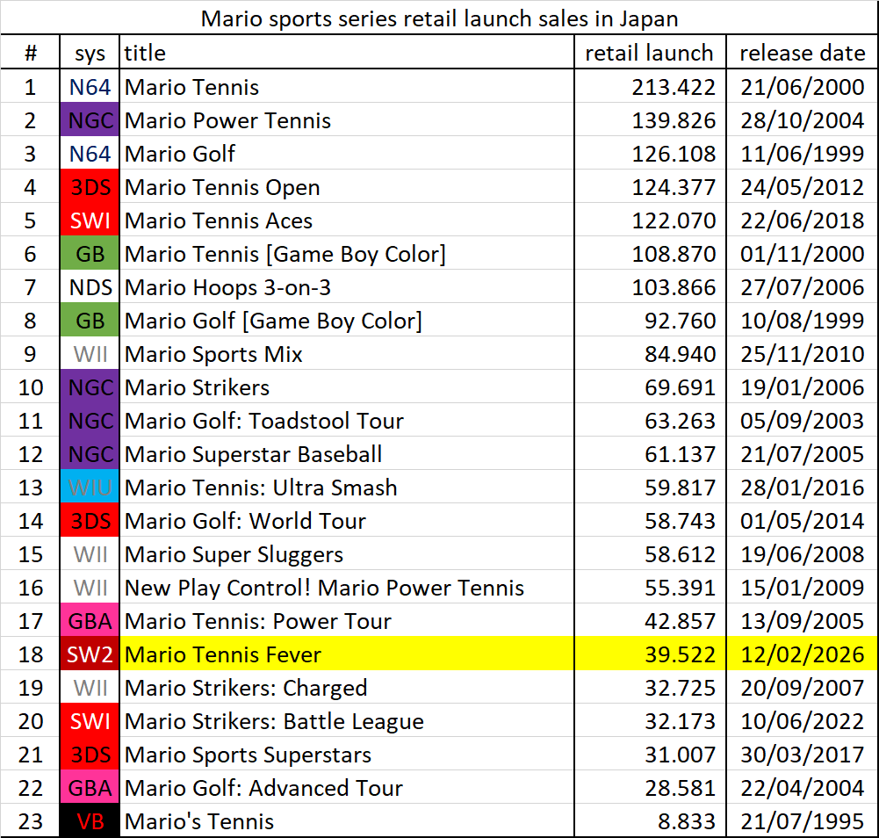
Task: Select the 12/02/2026 release date cell
Action: [802, 654]
